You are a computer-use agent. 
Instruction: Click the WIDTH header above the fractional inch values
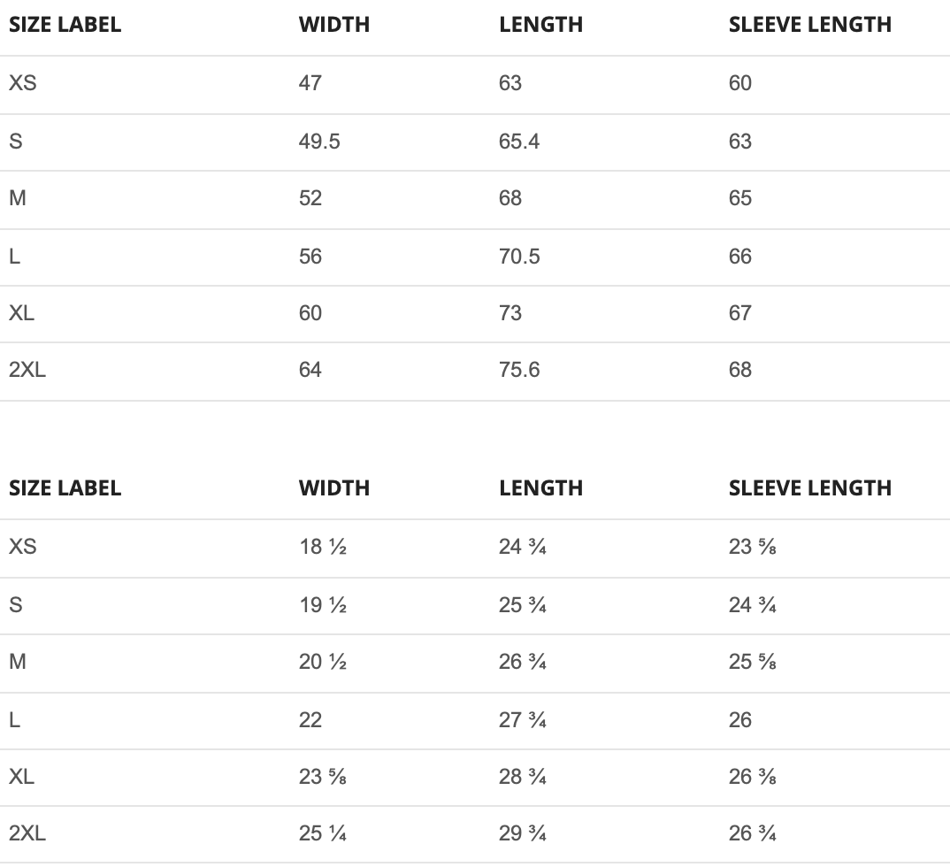334,487
